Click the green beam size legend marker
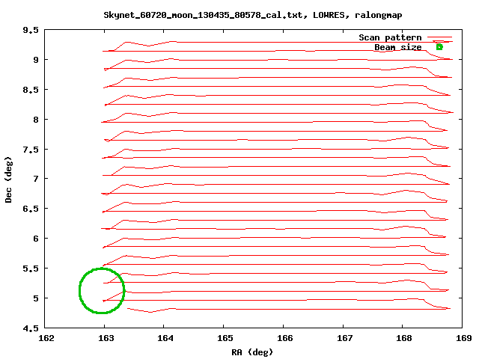 pyautogui.click(x=439, y=47)
